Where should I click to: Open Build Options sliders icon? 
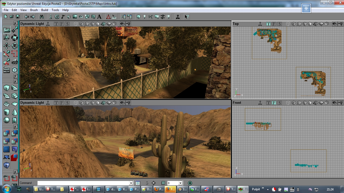coord(163,17)
